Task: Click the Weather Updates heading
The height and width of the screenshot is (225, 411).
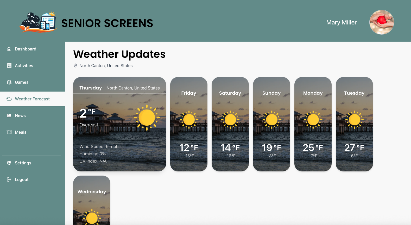Action: (x=119, y=54)
